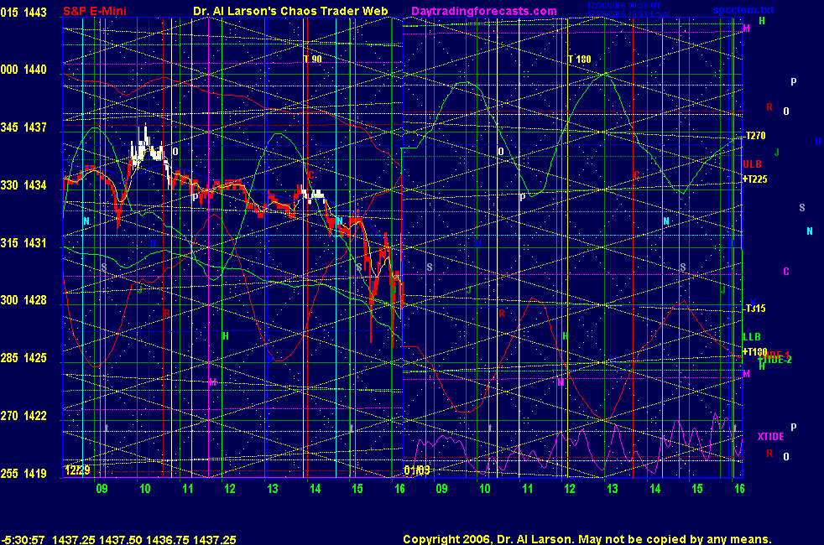
Task: Select the cyan N marker in right legend
Action: 810,231
